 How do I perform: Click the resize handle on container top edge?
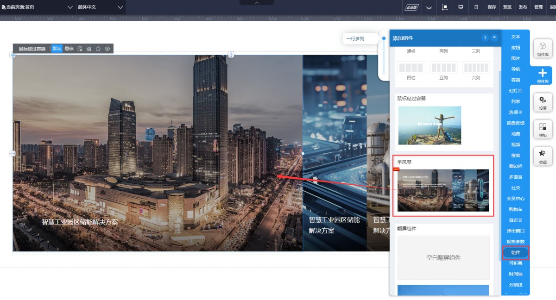pos(231,55)
